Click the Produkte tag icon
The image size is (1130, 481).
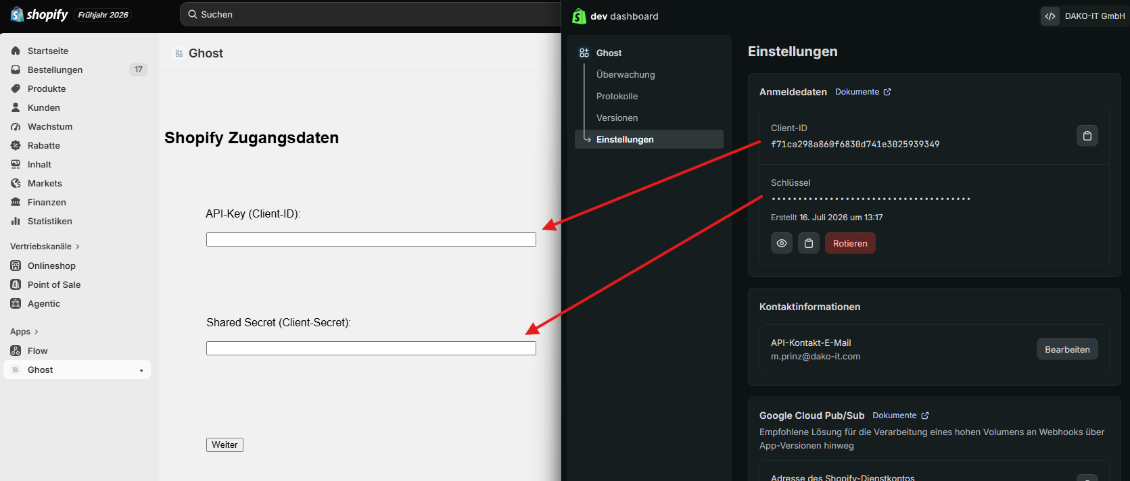[x=16, y=88]
